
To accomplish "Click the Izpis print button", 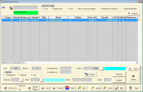I will coord(45,88).
